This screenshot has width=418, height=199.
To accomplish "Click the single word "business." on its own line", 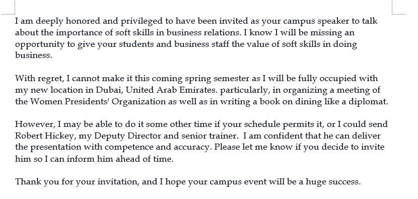I will 33,55.
